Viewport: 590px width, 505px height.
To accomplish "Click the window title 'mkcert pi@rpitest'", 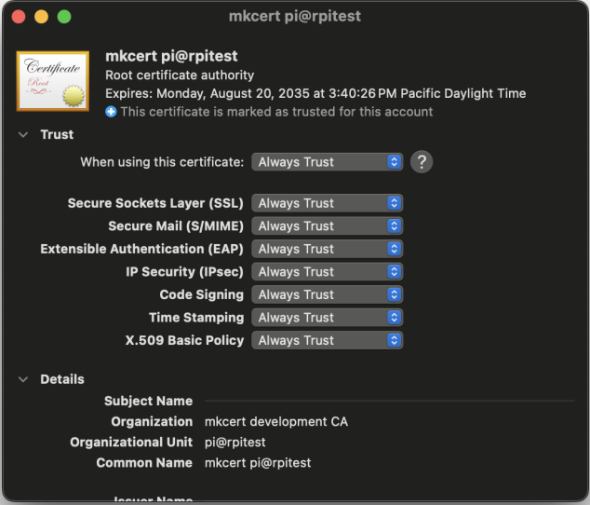I will pyautogui.click(x=295, y=16).
